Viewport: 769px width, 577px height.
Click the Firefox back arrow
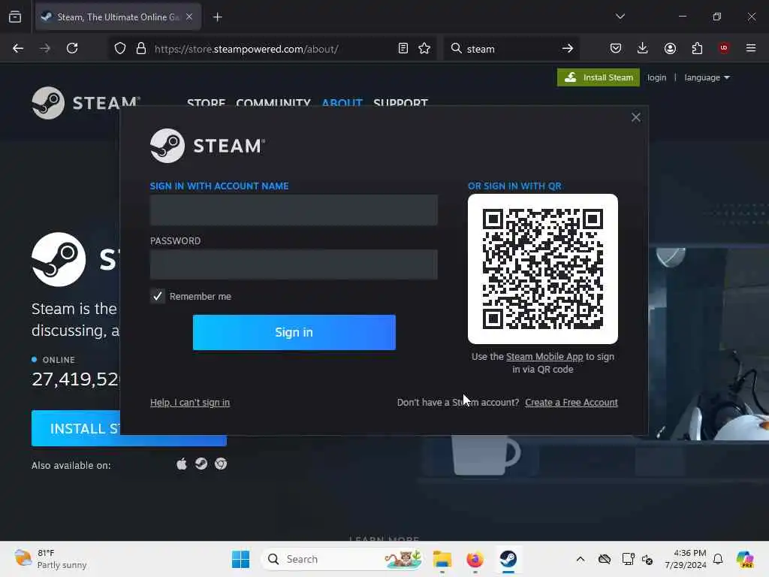click(18, 48)
